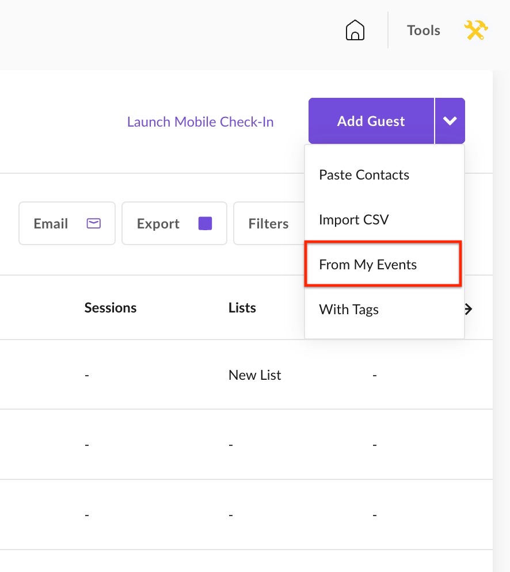Click the home icon in header
This screenshot has width=510, height=572.
click(x=355, y=30)
